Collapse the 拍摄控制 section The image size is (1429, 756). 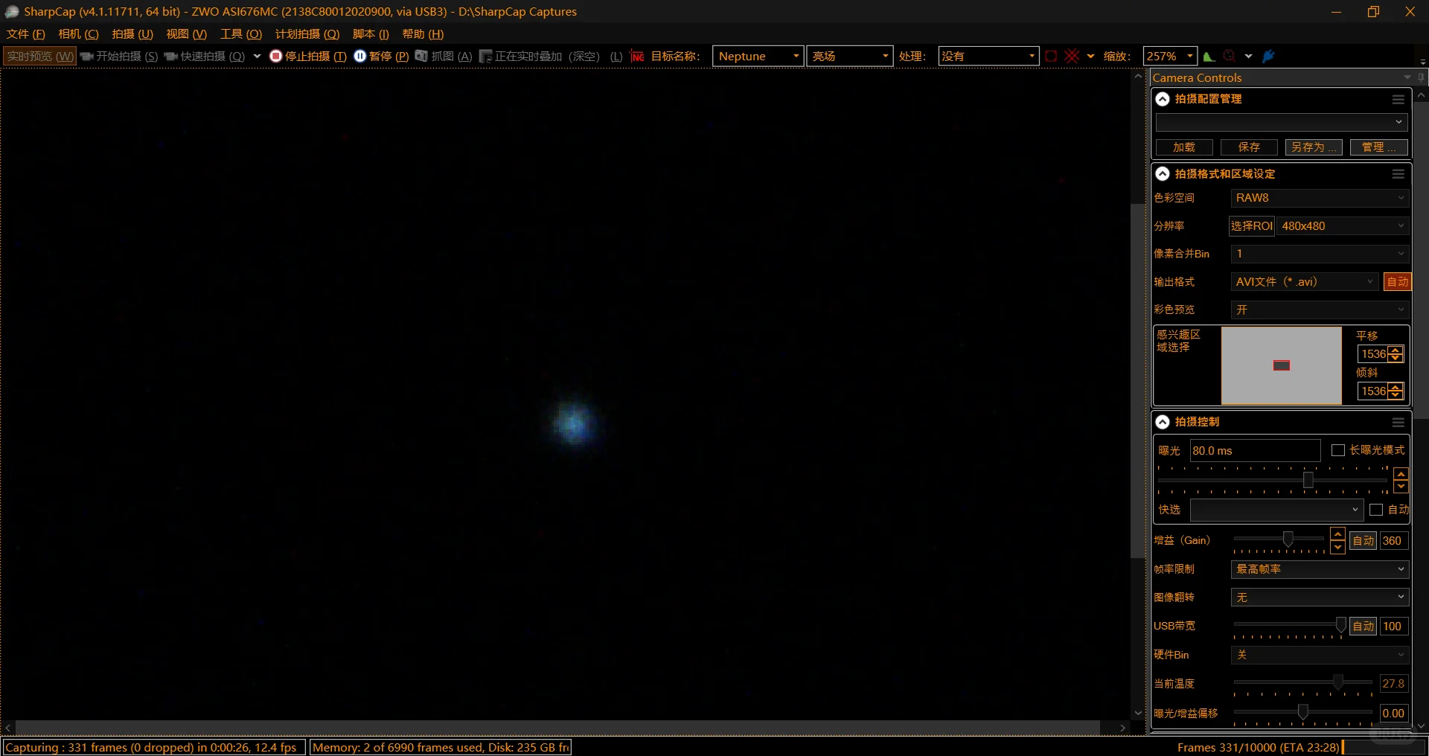click(1163, 422)
